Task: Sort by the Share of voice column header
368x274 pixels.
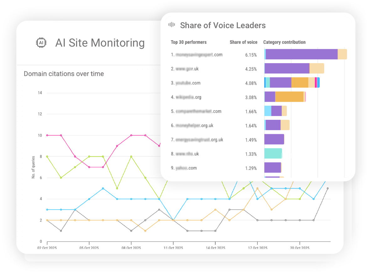Action: pos(244,42)
